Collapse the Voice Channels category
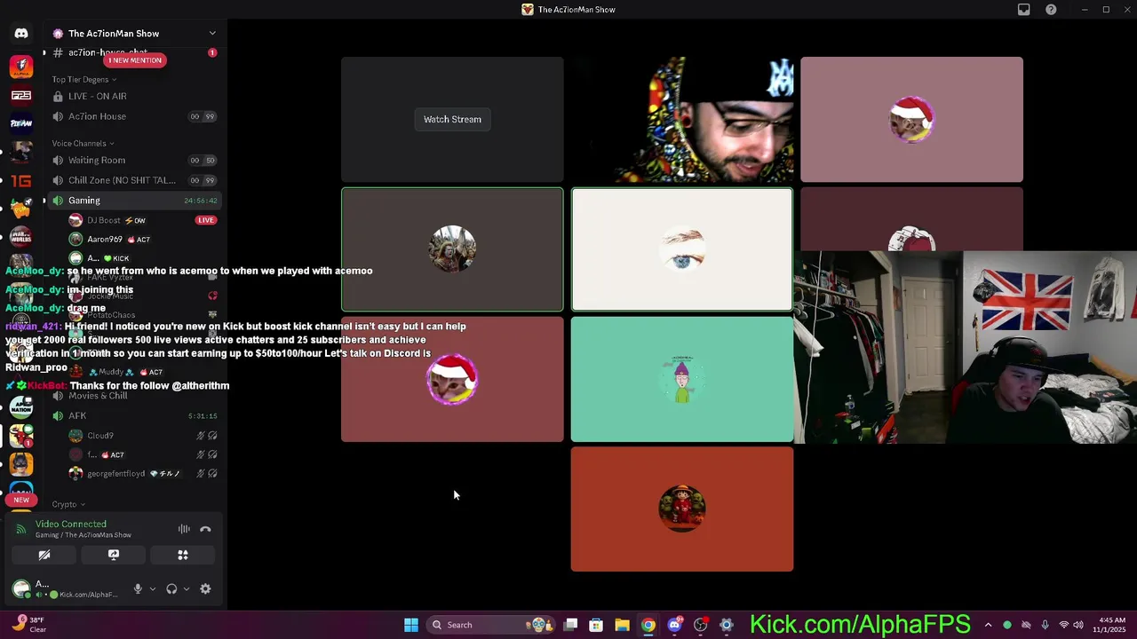Viewport: 1137px width, 639px height. coord(83,144)
